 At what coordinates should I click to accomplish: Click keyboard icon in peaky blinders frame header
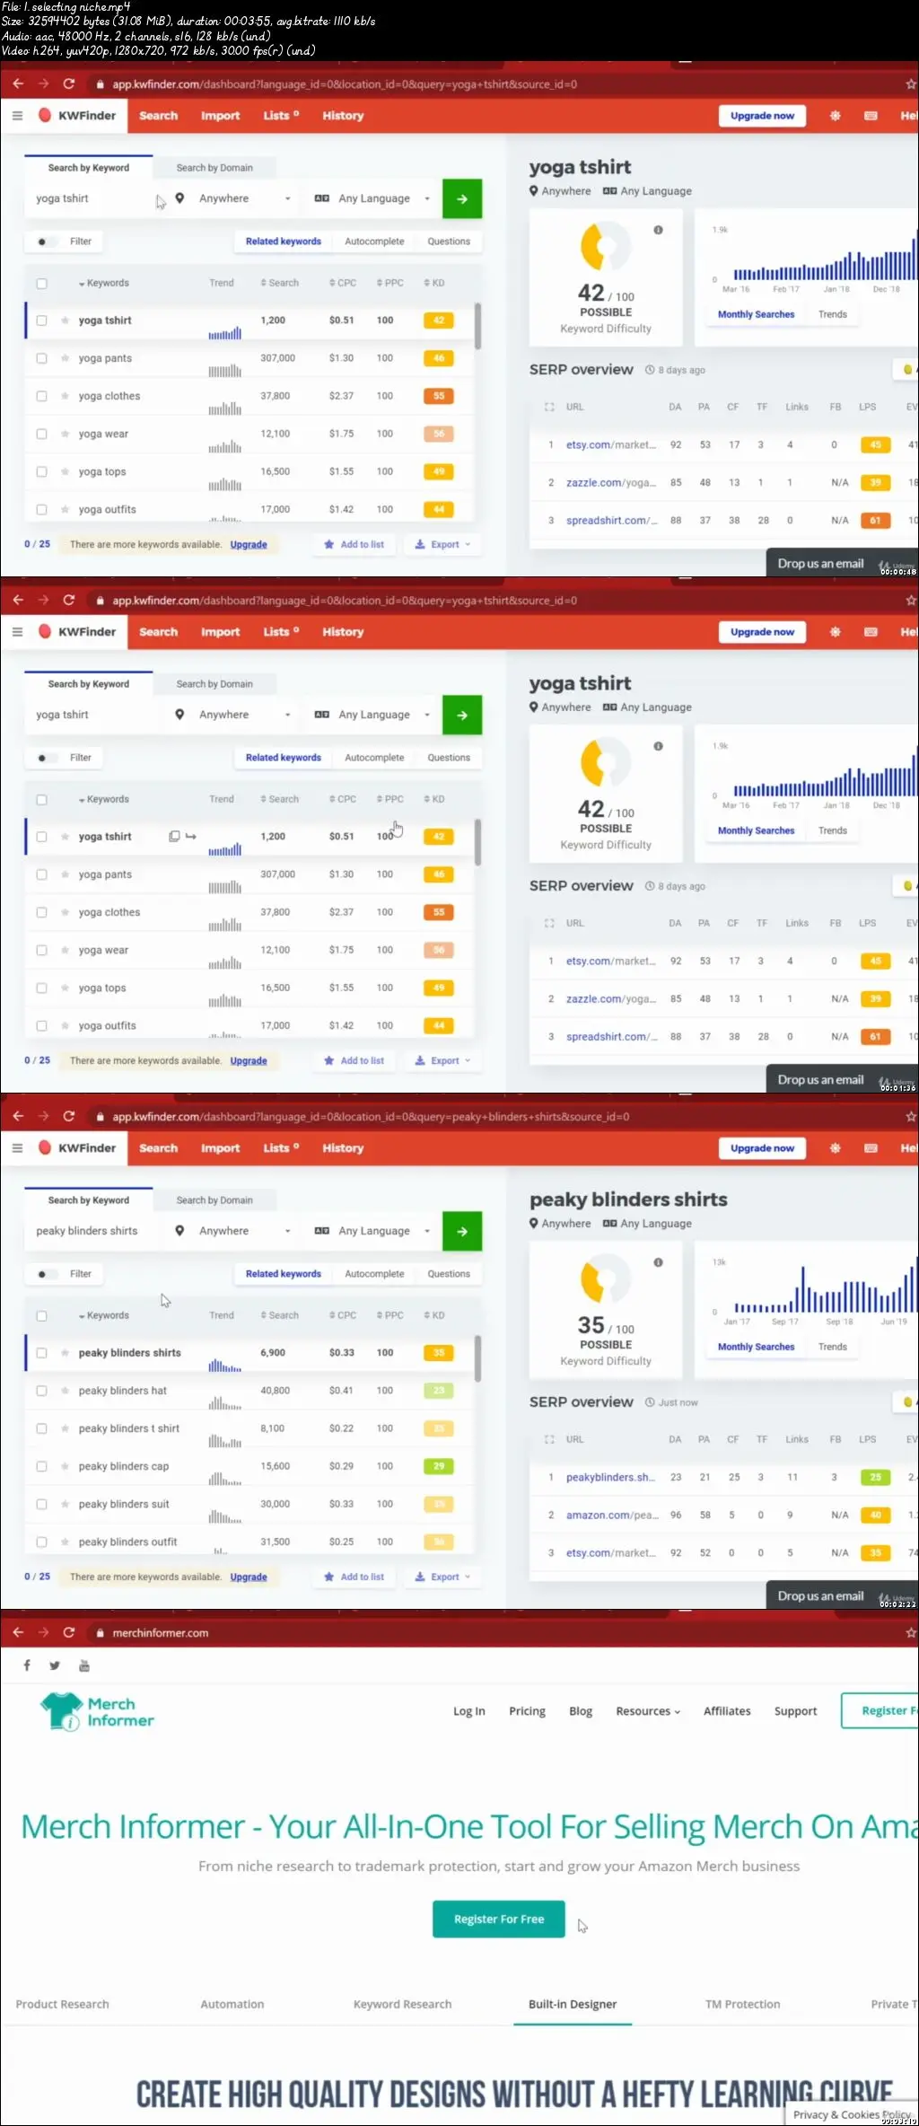pyautogui.click(x=871, y=1147)
